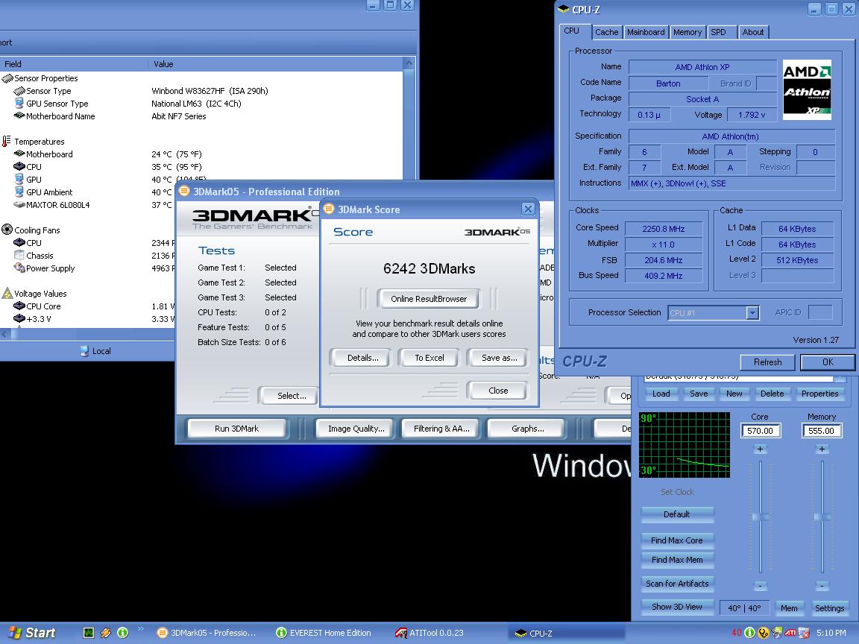Click Refresh in CPU-Z
Image resolution: width=859 pixels, height=644 pixels.
coord(767,362)
